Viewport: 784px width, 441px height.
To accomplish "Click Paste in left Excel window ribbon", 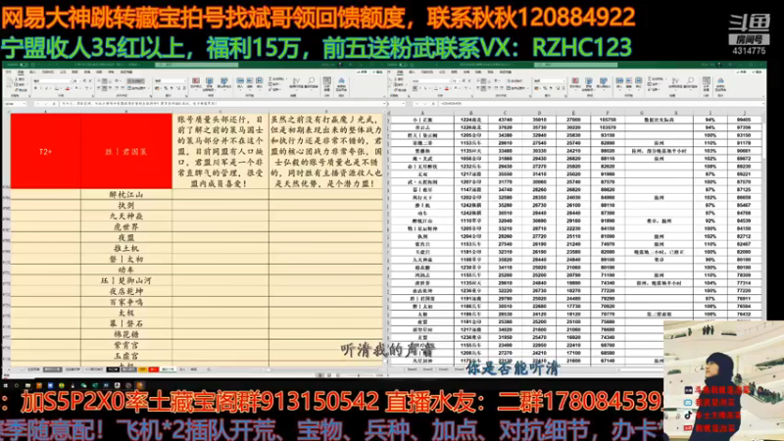I will 9,83.
